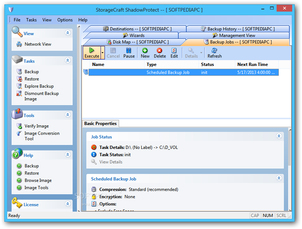The image size is (302, 229).
Task: Collapse the Job Status section
Action: coord(279,136)
